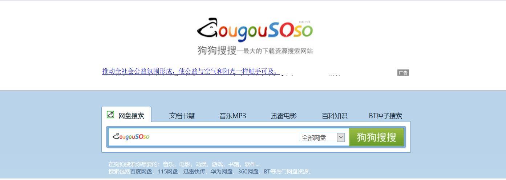Select the 百科知识 tab
Viewport: 506px width, 180px height.
pos(335,116)
